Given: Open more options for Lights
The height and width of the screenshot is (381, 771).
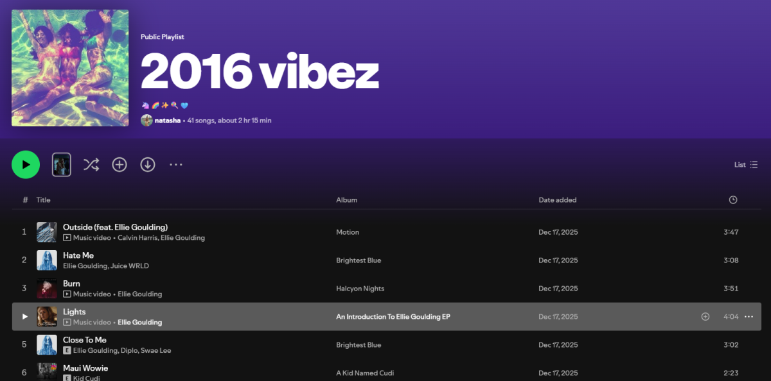Looking at the screenshot, I should click(749, 317).
